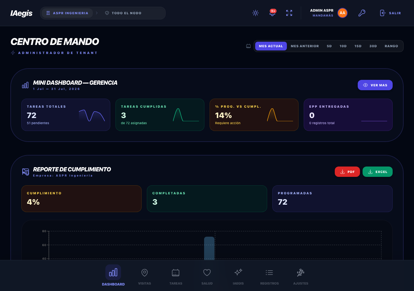Click the building icon in ASPR Ingenieria chip
The image size is (414, 291).
(x=48, y=13)
